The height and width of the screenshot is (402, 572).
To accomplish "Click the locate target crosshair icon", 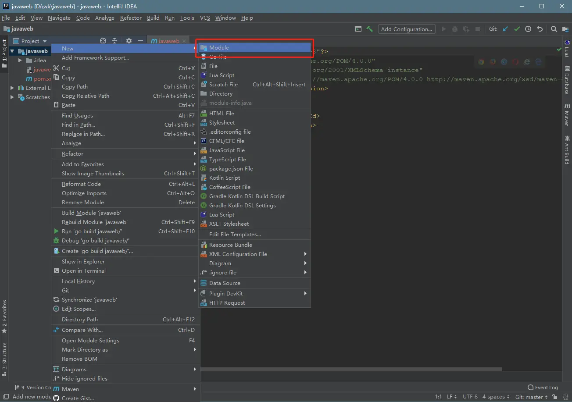I will 103,41.
